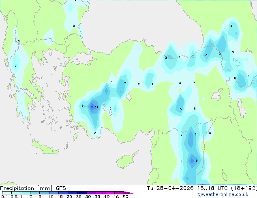Click the 'GFS' model label

pos(61,188)
